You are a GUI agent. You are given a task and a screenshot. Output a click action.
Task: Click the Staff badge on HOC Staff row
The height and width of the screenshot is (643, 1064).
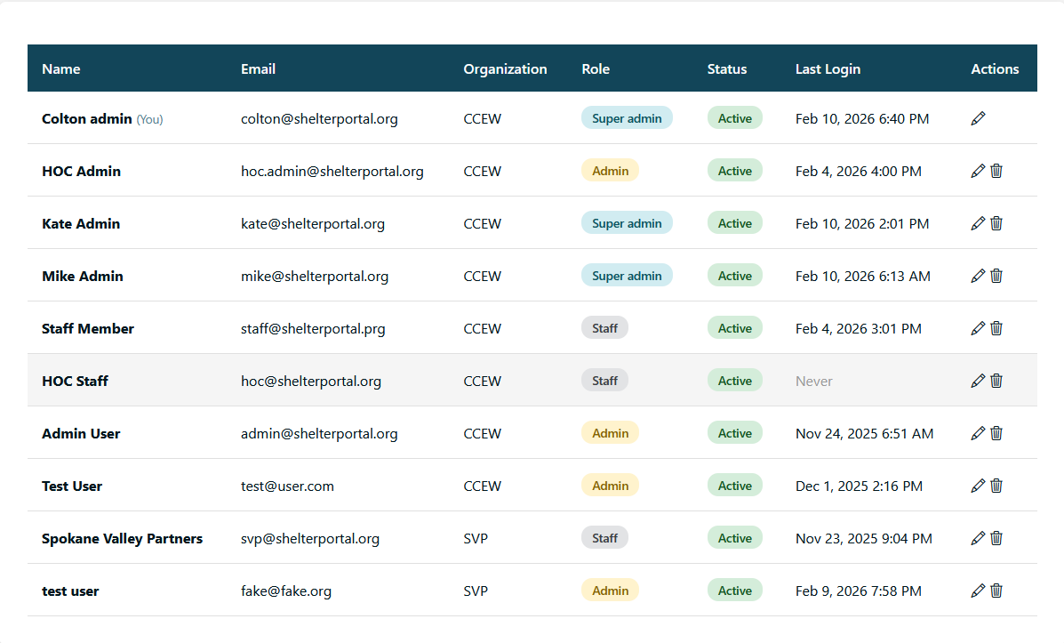click(x=604, y=380)
